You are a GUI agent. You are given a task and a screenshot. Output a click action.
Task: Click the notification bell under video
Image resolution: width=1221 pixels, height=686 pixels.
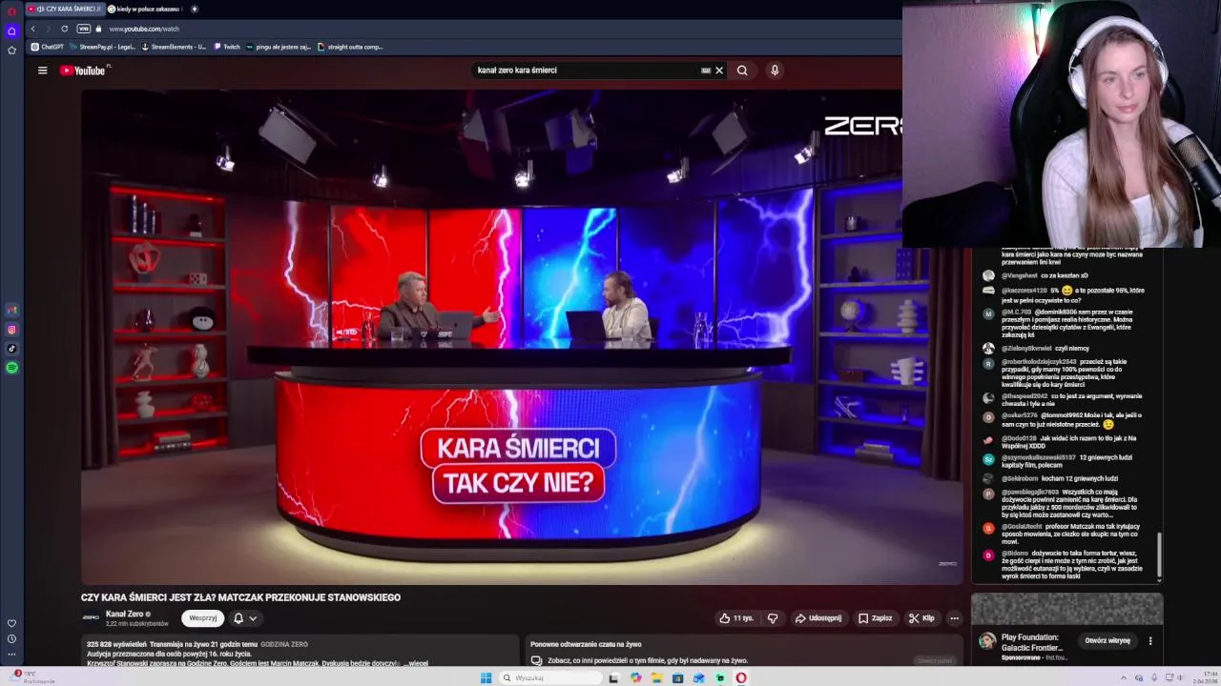238,618
